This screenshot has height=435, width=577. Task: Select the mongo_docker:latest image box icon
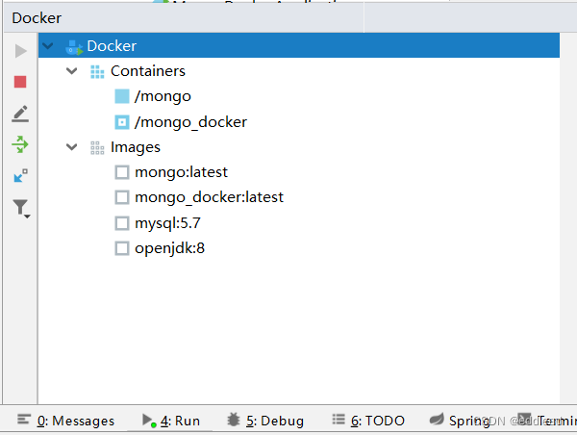coord(122,197)
